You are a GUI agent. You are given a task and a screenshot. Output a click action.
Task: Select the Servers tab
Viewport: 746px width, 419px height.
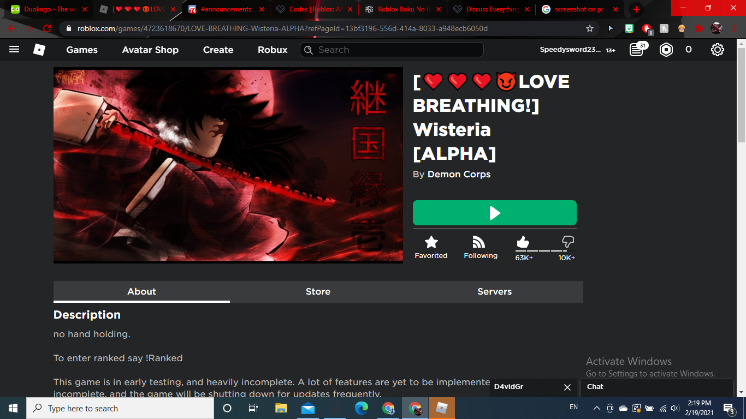point(494,291)
